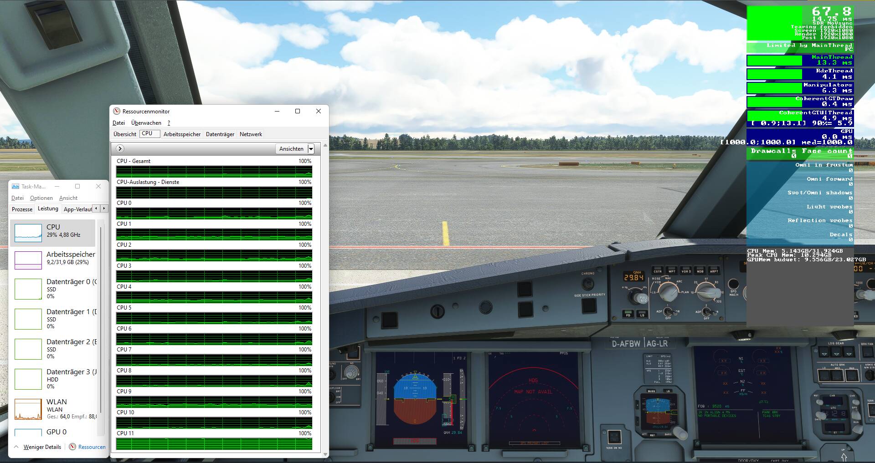Screen dimensions: 875x463
Task: Click the TERR ON ND button
Action: (x=614, y=437)
